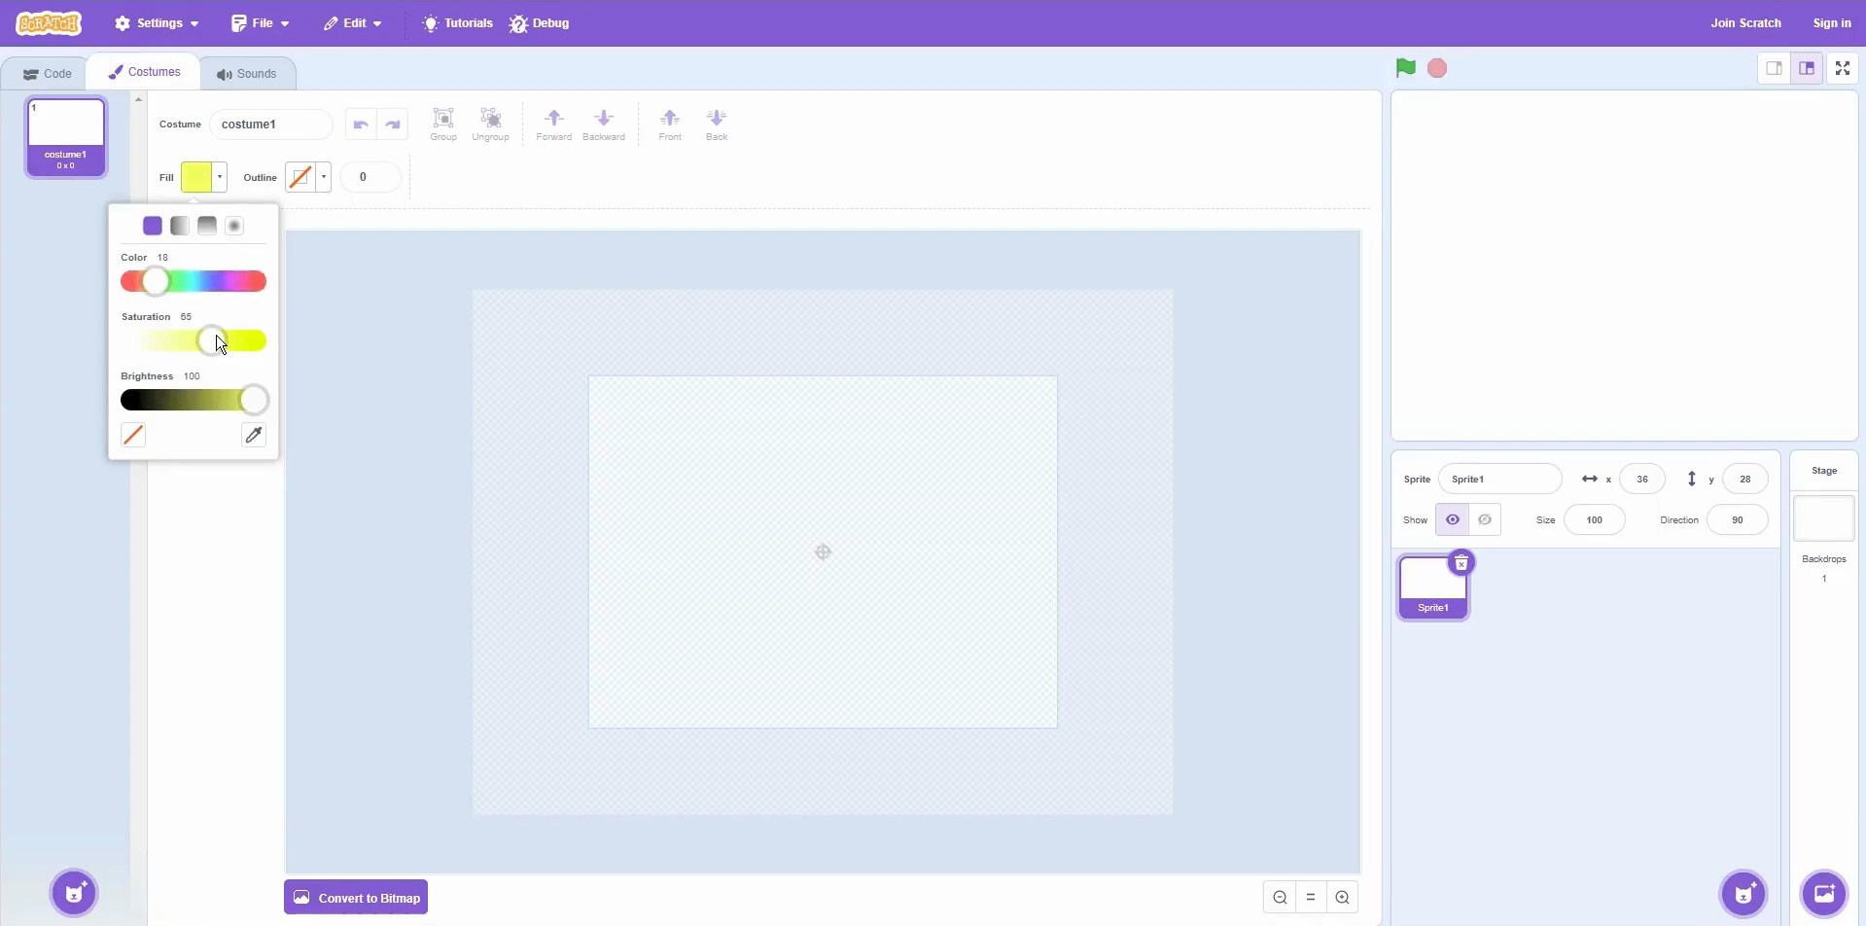Switch to the Sounds tab
Viewport: 1866px width, 926px height.
pos(247,74)
